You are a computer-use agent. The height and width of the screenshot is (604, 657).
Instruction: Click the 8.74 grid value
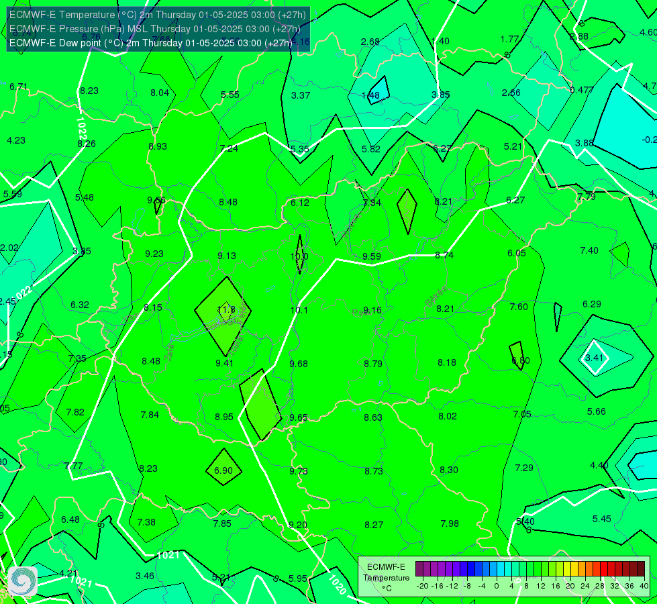(x=444, y=255)
